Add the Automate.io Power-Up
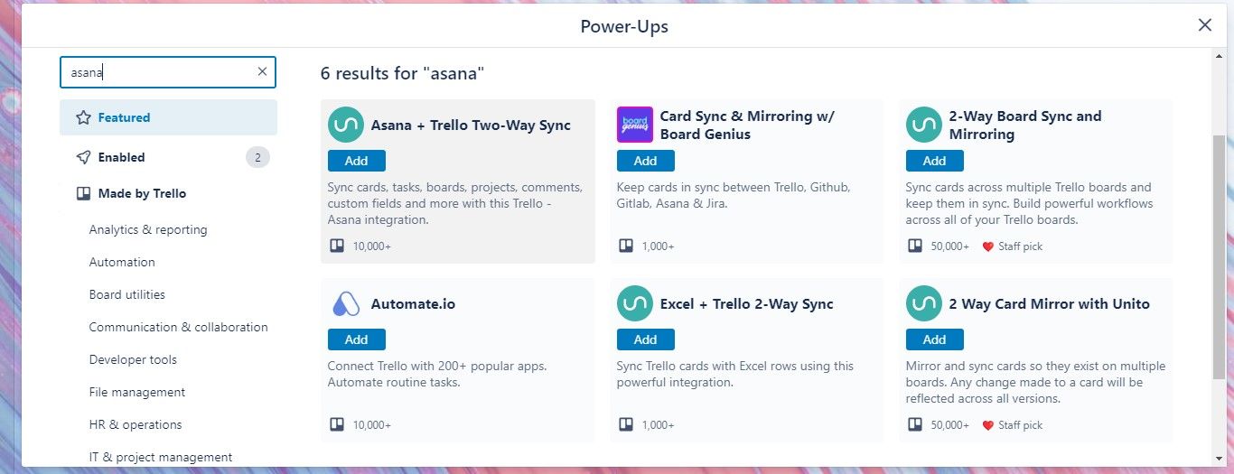 tap(356, 339)
